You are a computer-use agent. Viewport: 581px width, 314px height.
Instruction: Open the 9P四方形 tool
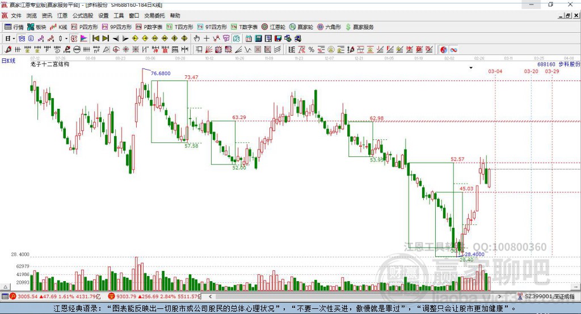(x=117, y=27)
